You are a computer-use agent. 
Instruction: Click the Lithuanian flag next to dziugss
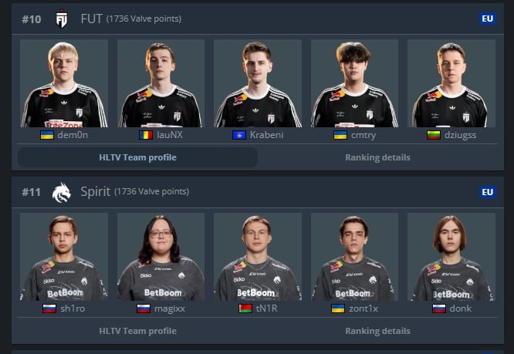click(x=434, y=135)
